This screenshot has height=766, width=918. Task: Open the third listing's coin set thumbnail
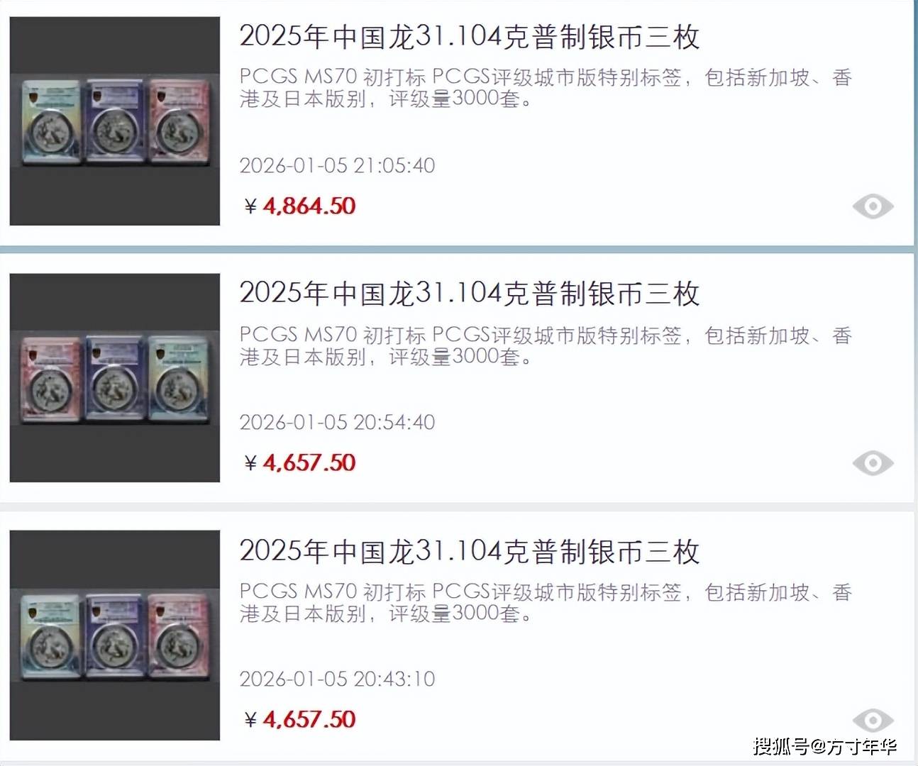point(115,635)
